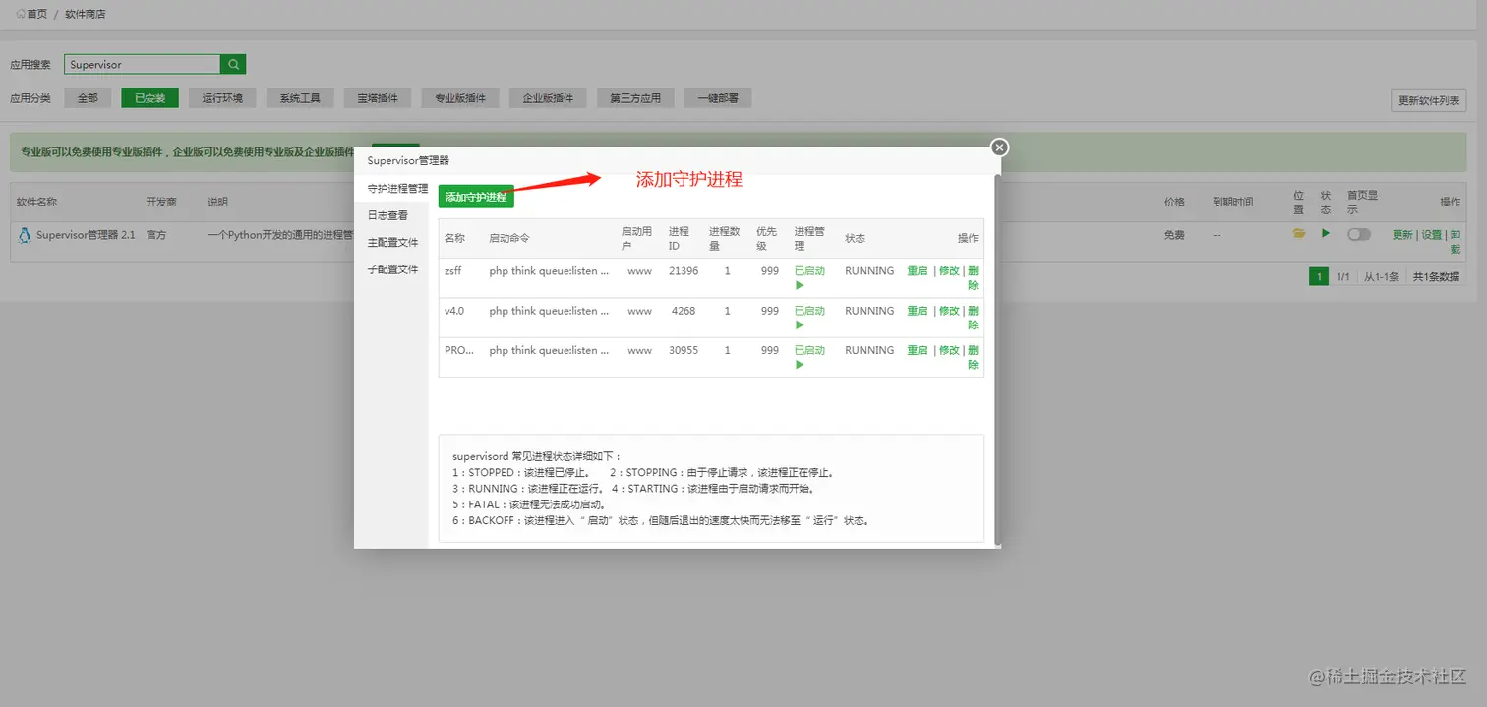Open the 日志查看 side tab
Image resolution: width=1487 pixels, height=707 pixels.
click(x=387, y=215)
